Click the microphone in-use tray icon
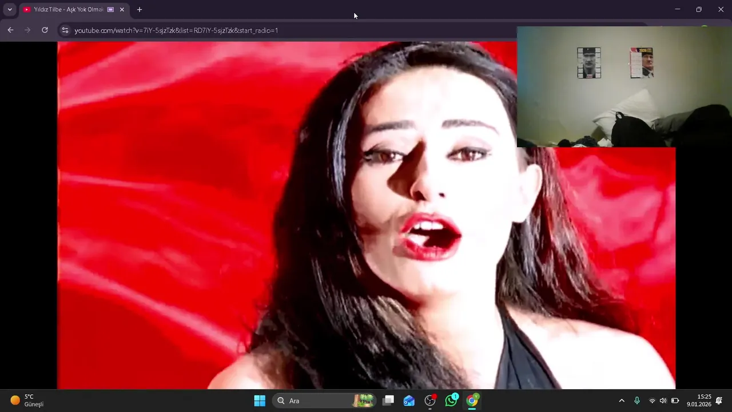This screenshot has height=412, width=732. click(x=637, y=401)
